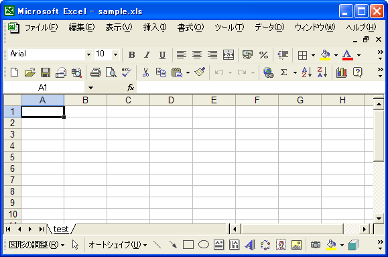This screenshot has height=257, width=388.
Task: Click inside the formula bar field
Action: click(260, 87)
